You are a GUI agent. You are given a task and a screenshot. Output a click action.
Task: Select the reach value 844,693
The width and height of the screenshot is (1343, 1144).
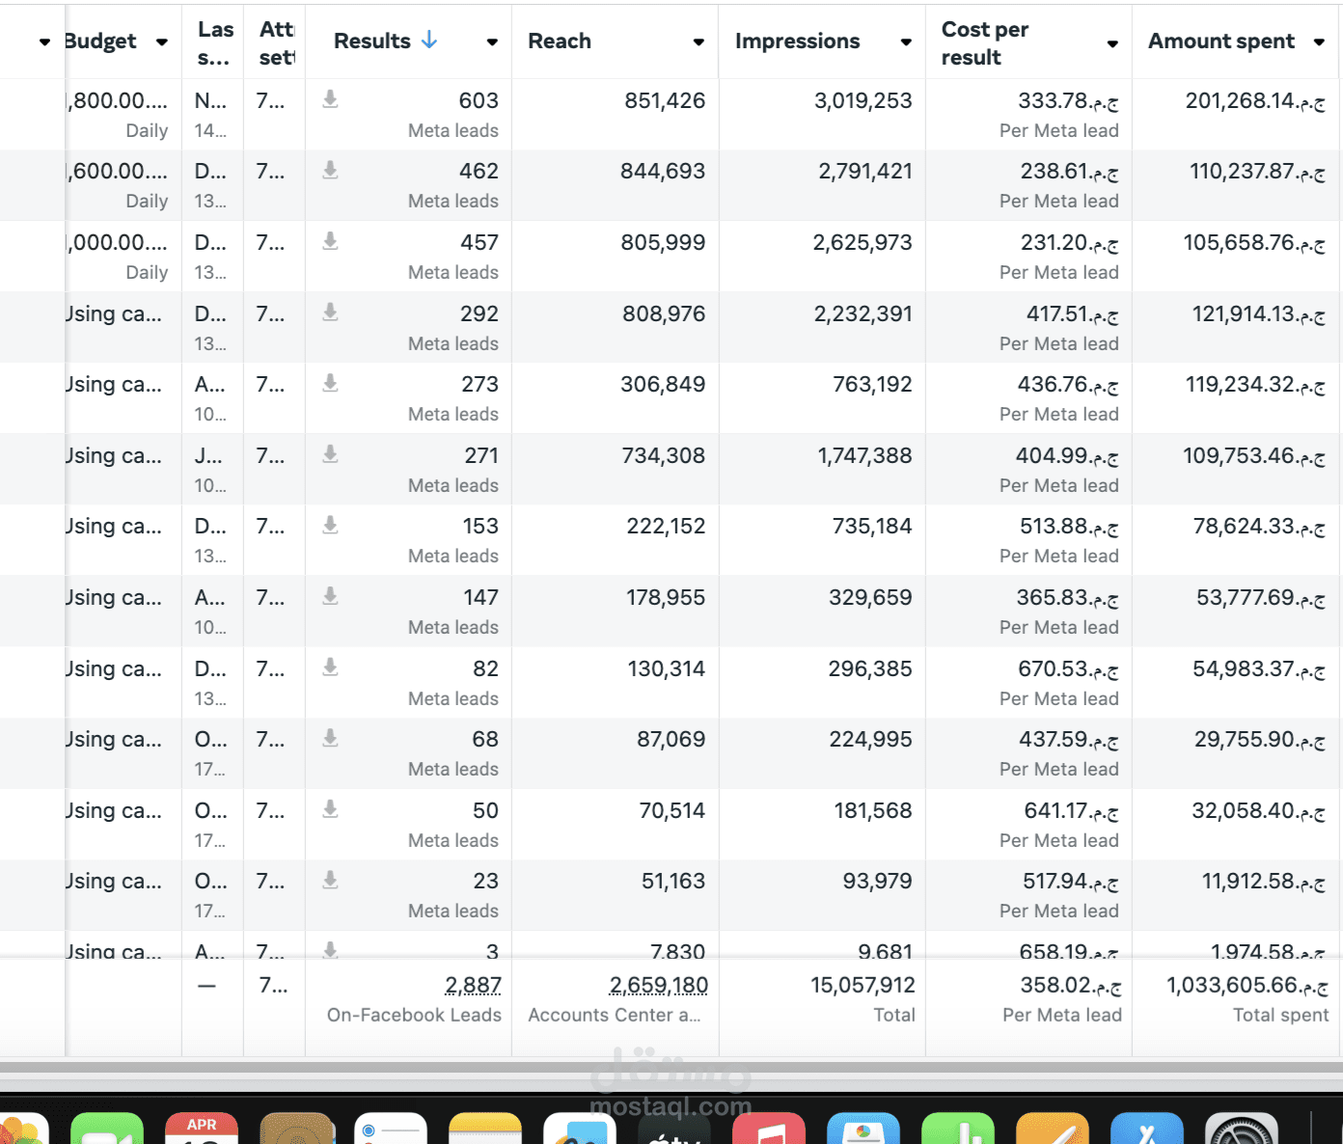pyautogui.click(x=663, y=172)
